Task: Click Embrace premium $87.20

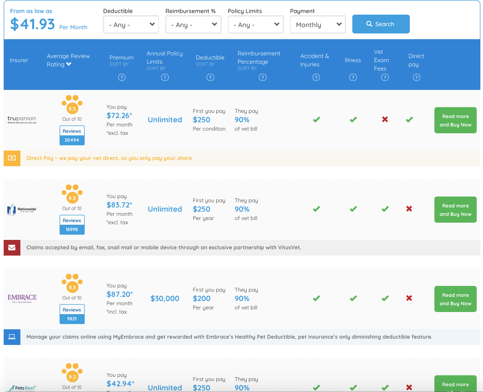Action: pyautogui.click(x=120, y=294)
